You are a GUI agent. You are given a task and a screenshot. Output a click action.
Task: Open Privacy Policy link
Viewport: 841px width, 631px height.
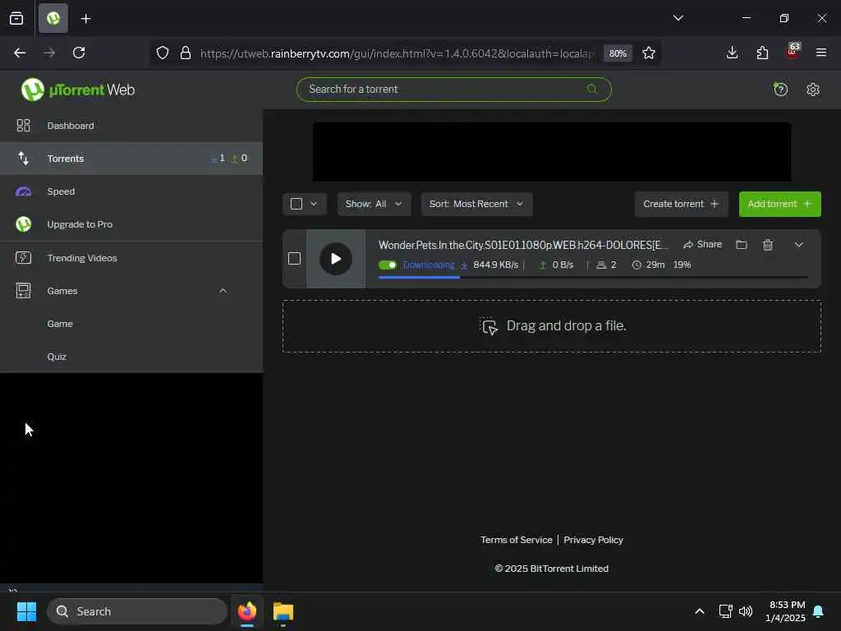(x=593, y=540)
